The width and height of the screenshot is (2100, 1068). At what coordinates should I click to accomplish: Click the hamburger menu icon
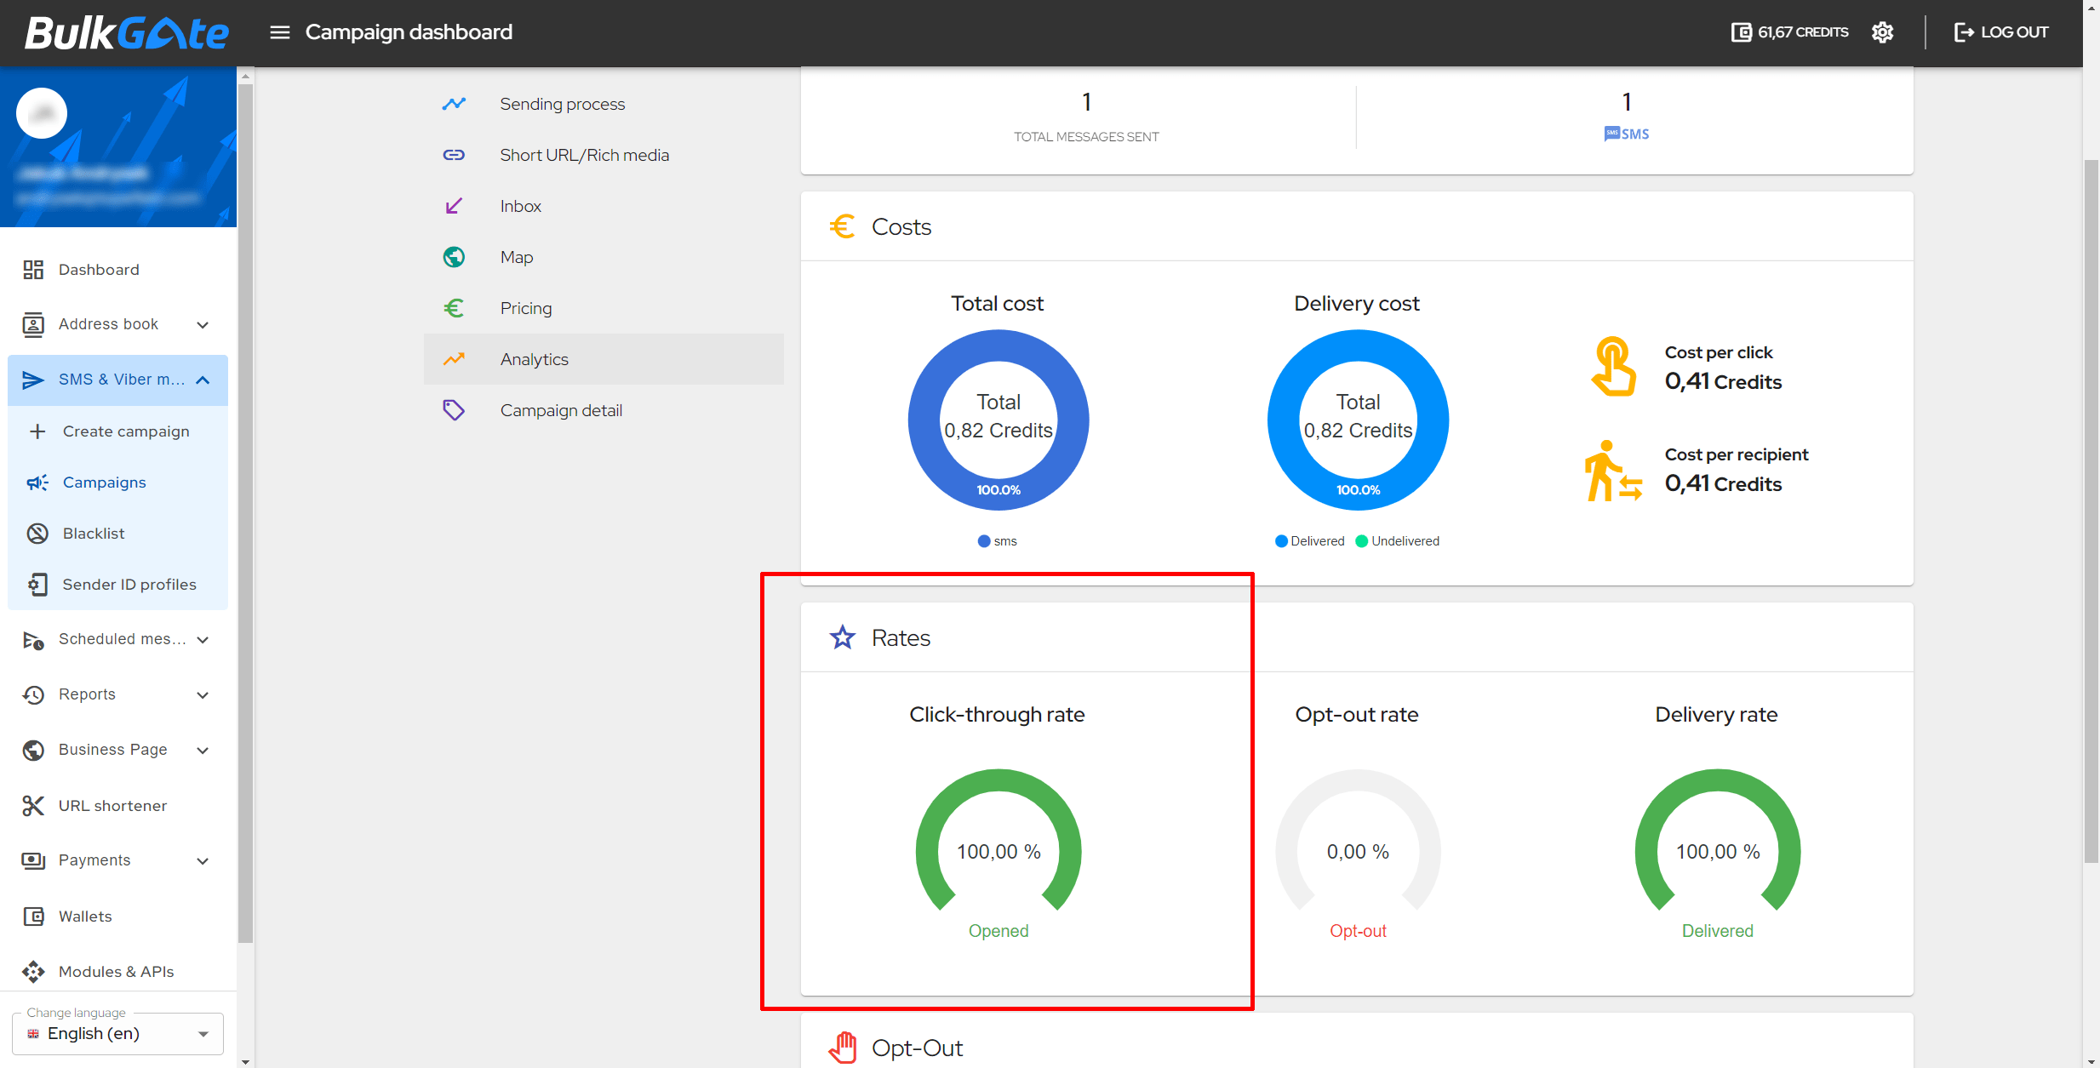tap(279, 32)
